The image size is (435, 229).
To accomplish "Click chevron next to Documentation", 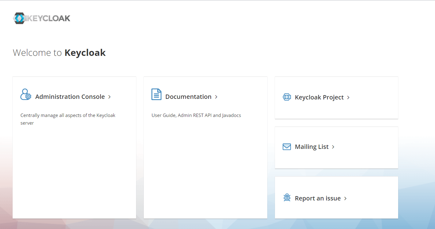I will coord(216,97).
